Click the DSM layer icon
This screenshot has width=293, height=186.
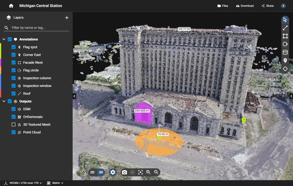[19, 109]
